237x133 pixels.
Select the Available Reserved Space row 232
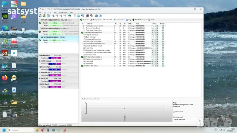123,57
